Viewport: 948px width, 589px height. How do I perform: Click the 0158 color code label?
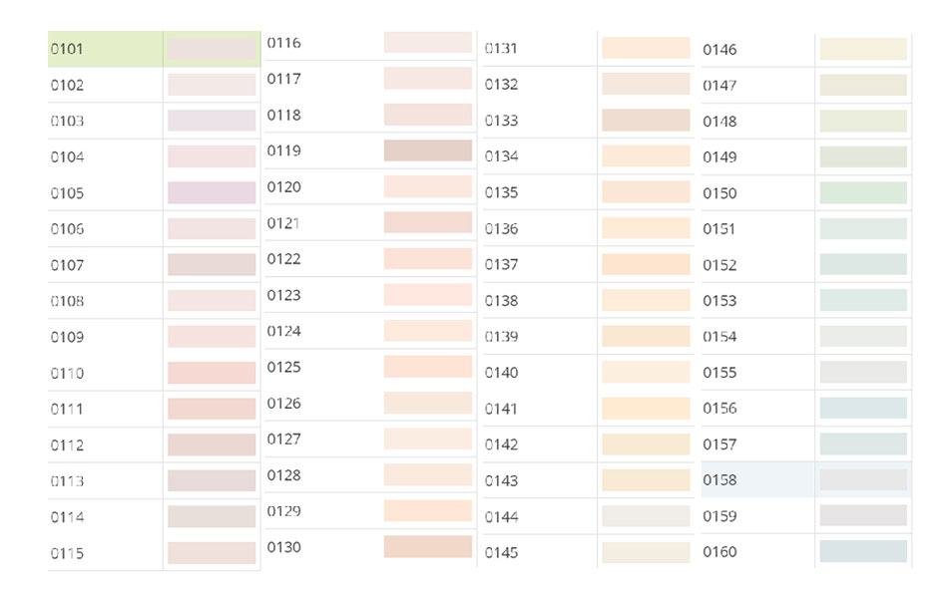[719, 480]
